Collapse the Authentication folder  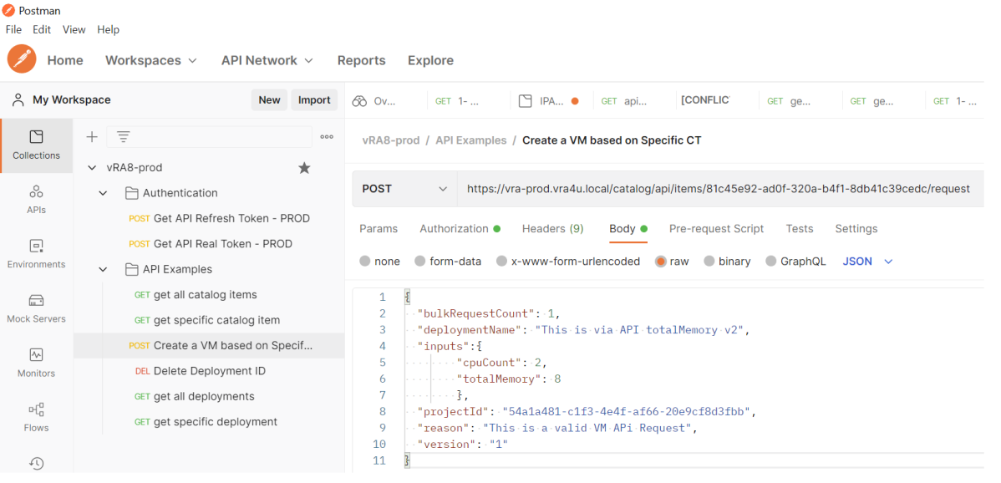pyautogui.click(x=103, y=193)
